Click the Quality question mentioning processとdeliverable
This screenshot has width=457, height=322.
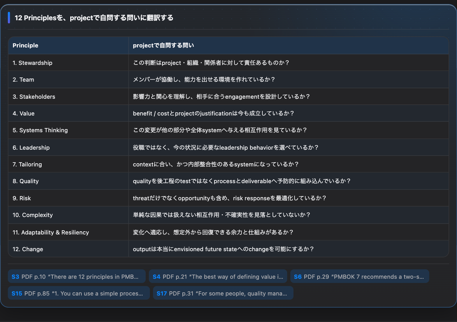pyautogui.click(x=289, y=181)
